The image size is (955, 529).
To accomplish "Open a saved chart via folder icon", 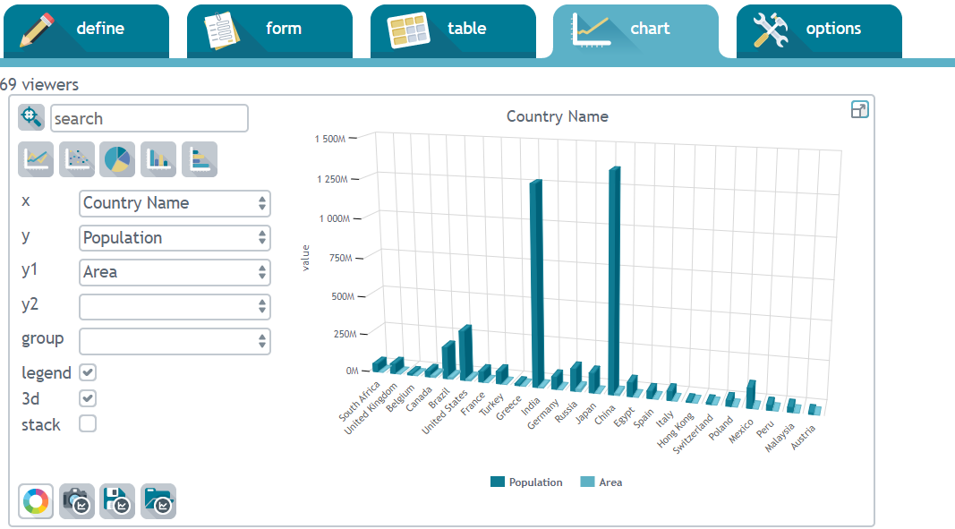I will coord(158,501).
